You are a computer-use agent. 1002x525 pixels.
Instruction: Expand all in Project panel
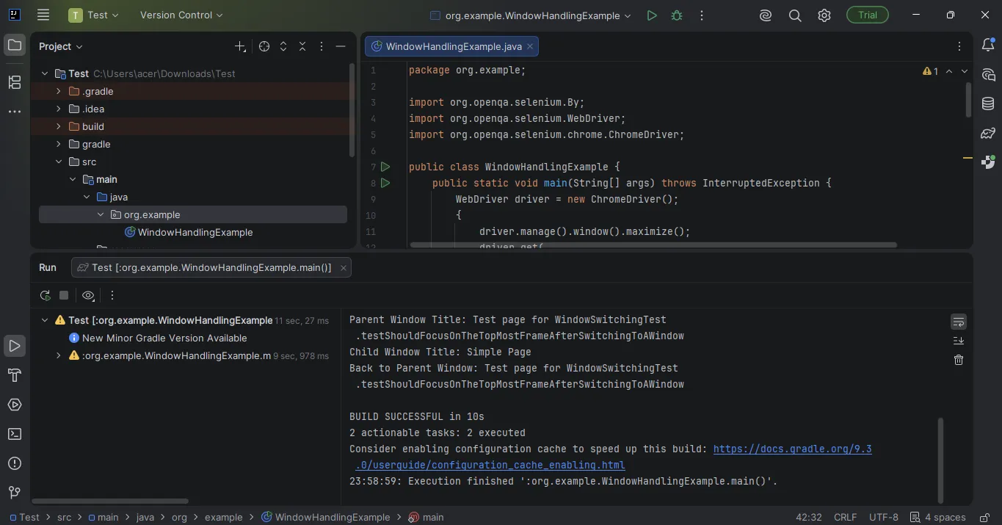click(x=283, y=46)
